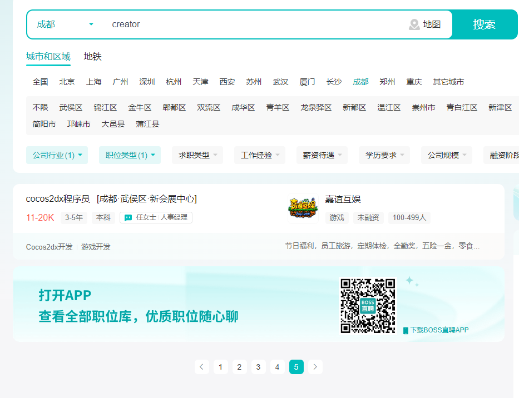Switch to the 地铁 tab

(92, 57)
